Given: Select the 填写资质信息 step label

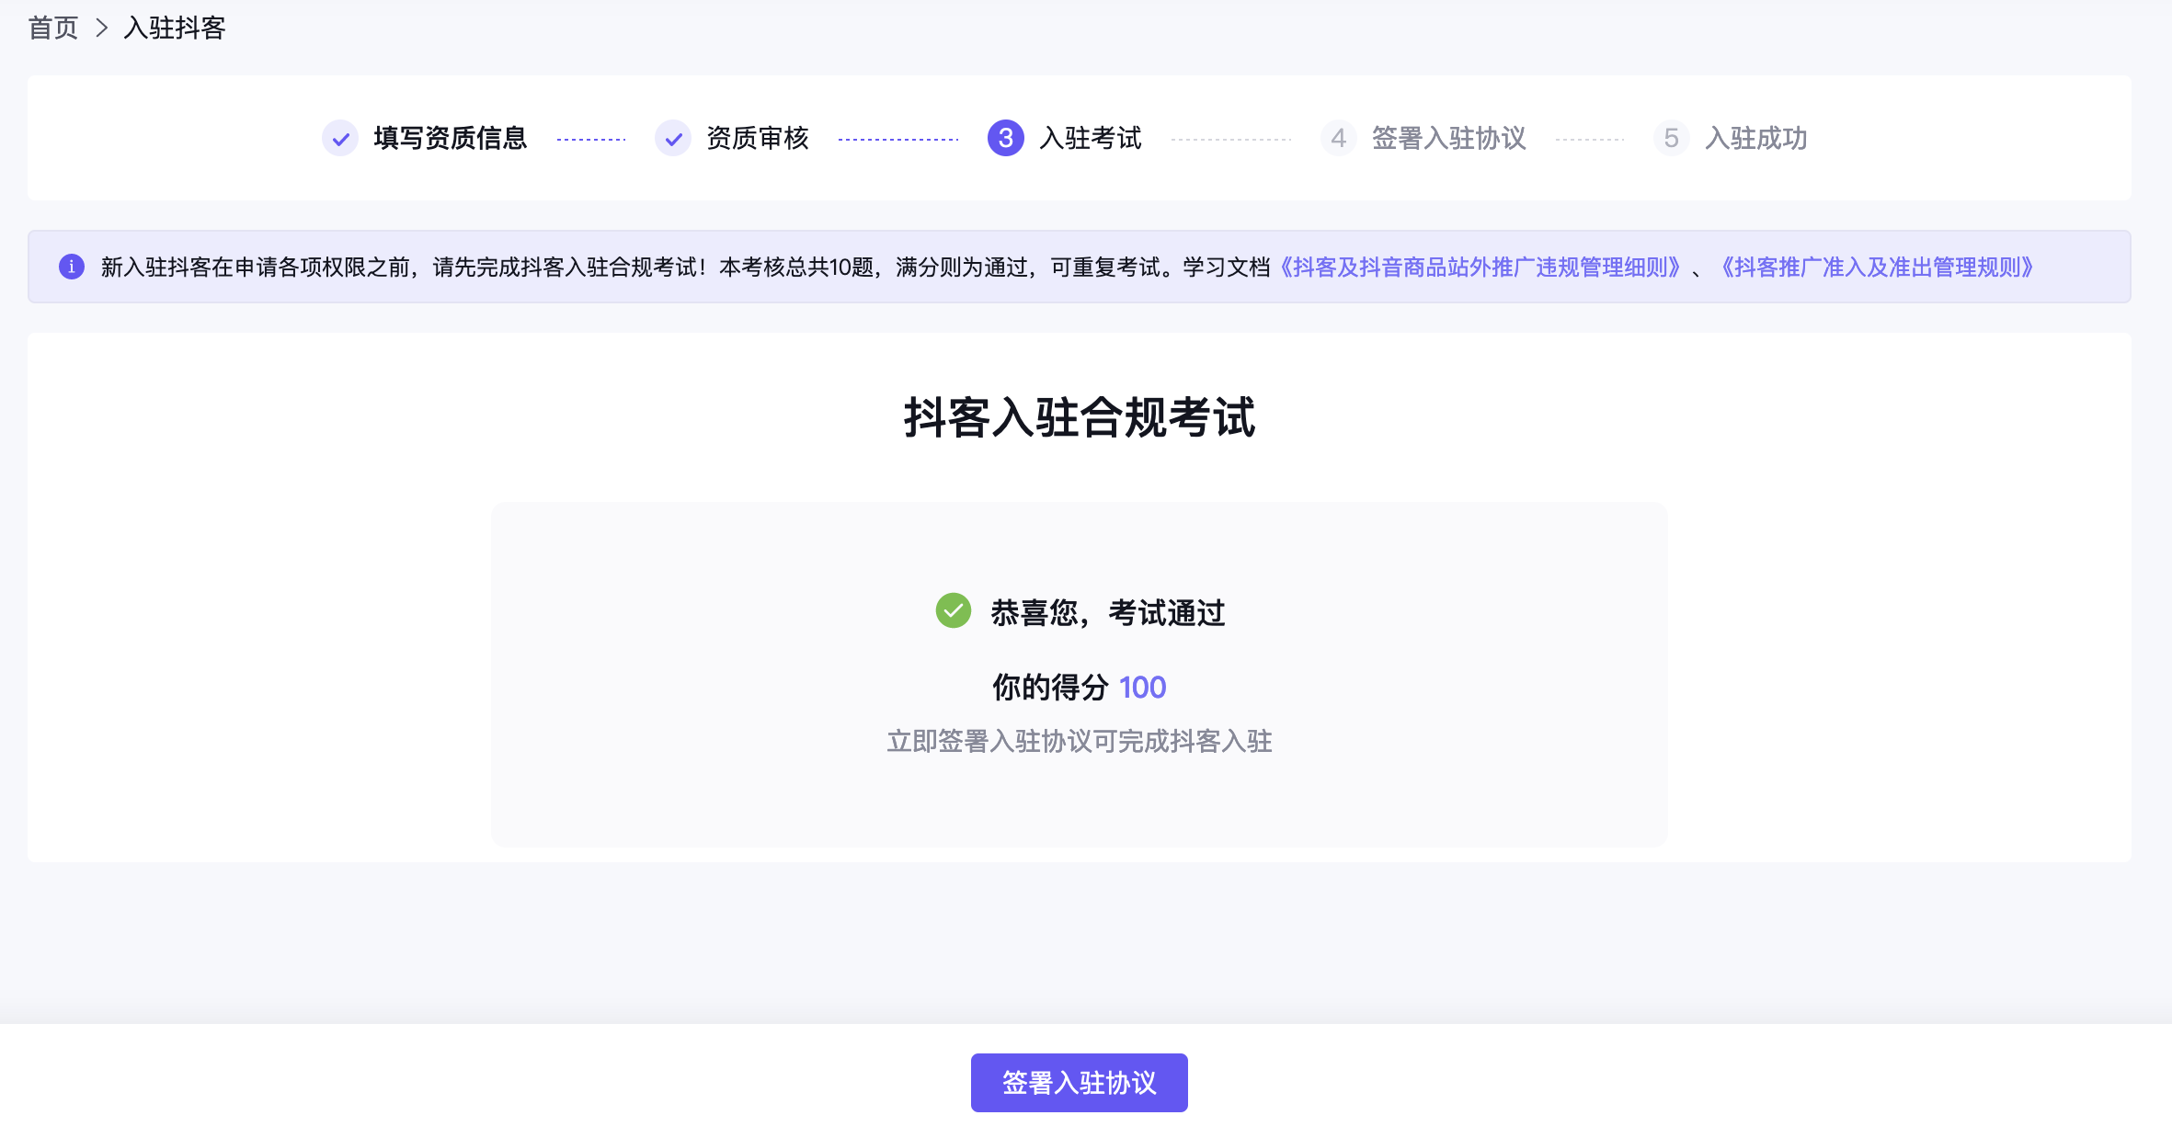Looking at the screenshot, I should pos(451,138).
